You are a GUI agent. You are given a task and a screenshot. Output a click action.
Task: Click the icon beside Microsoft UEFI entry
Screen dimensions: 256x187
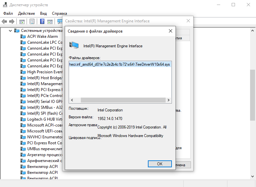coord(23,131)
